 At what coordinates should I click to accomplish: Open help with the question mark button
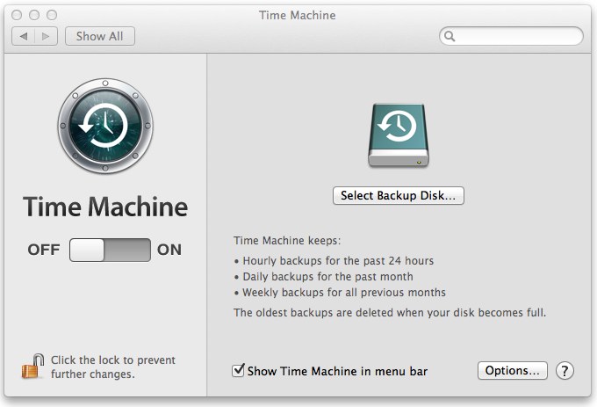point(565,371)
